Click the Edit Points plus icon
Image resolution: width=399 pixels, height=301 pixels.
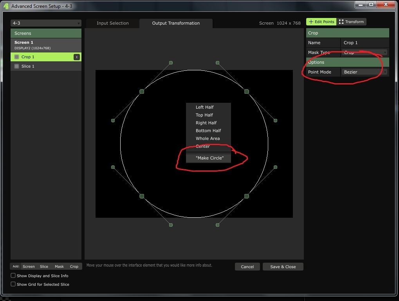311,22
